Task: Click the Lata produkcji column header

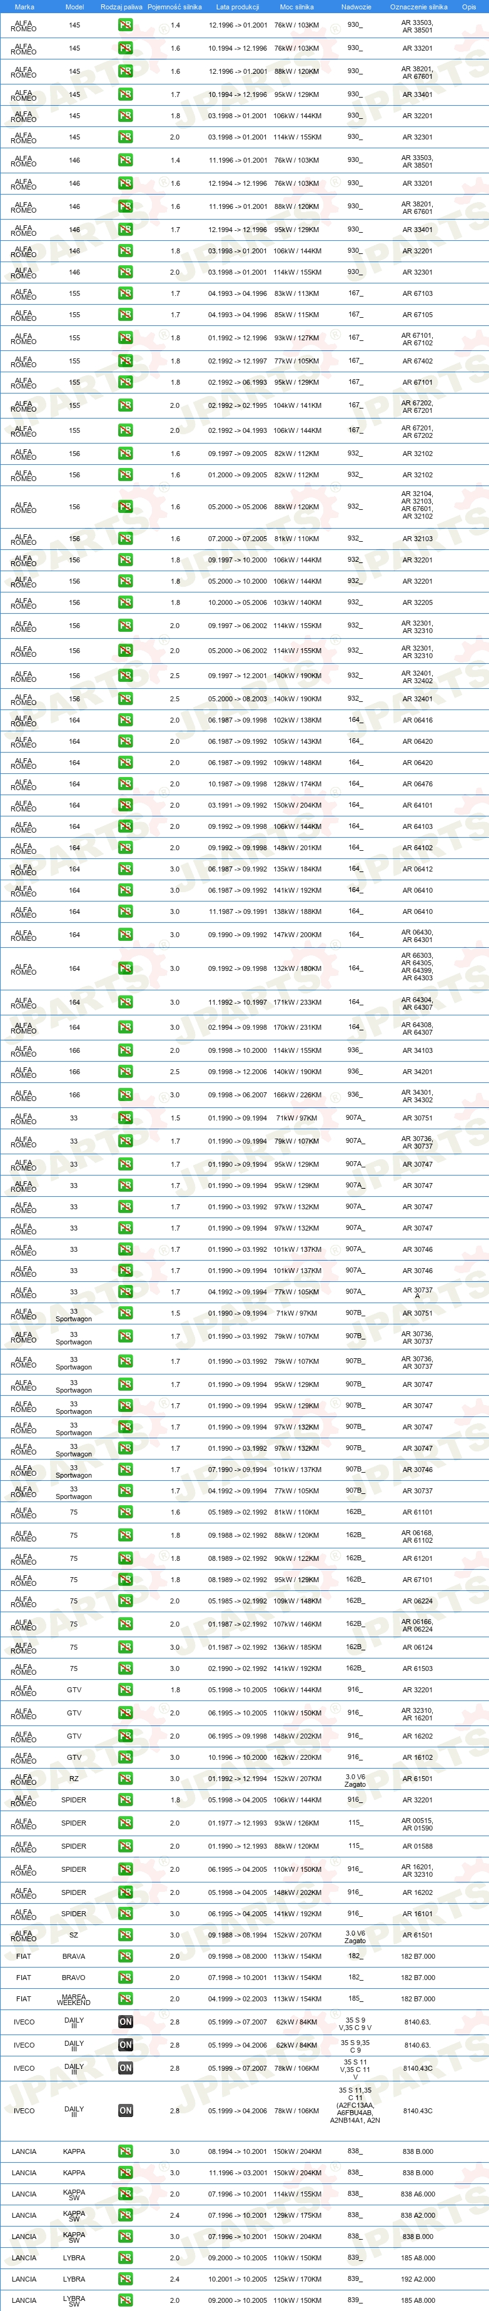Action: coord(238,6)
